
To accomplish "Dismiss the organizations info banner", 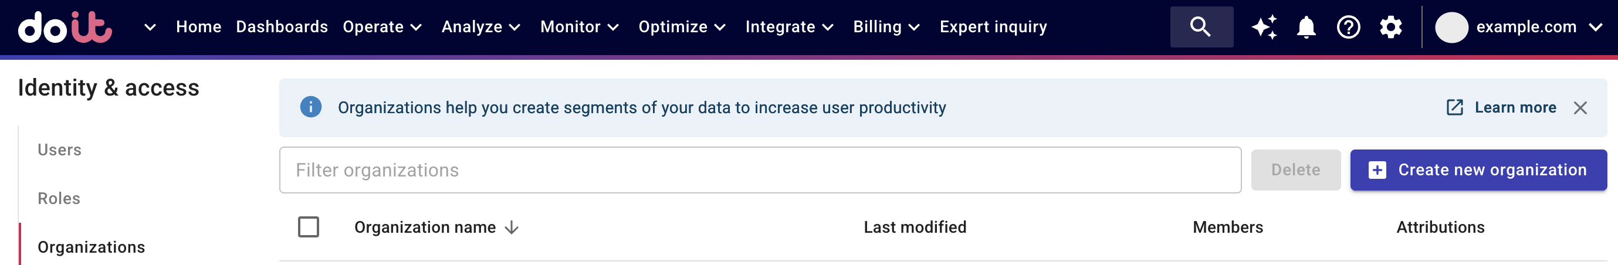I will 1580,108.
